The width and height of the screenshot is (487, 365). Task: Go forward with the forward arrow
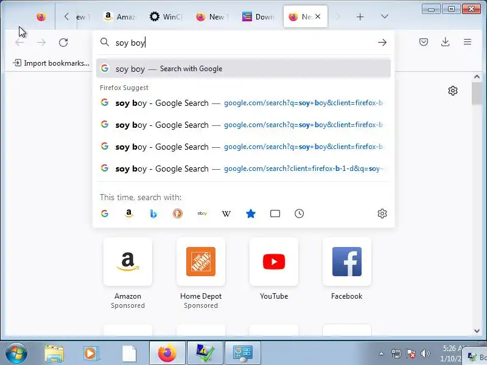[41, 42]
